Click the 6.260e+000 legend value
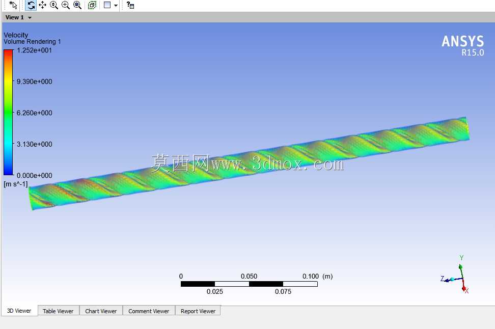This screenshot has width=495, height=329. (x=35, y=113)
